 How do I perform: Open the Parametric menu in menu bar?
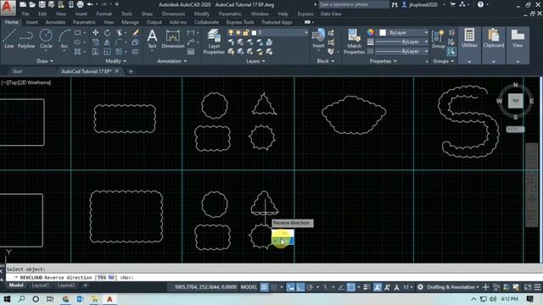[230, 14]
